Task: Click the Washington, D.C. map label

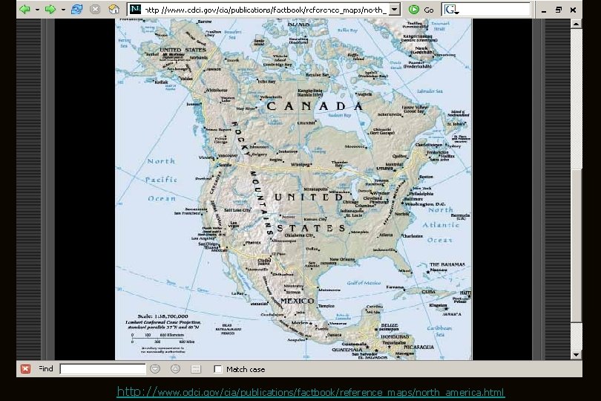Action: (424, 204)
